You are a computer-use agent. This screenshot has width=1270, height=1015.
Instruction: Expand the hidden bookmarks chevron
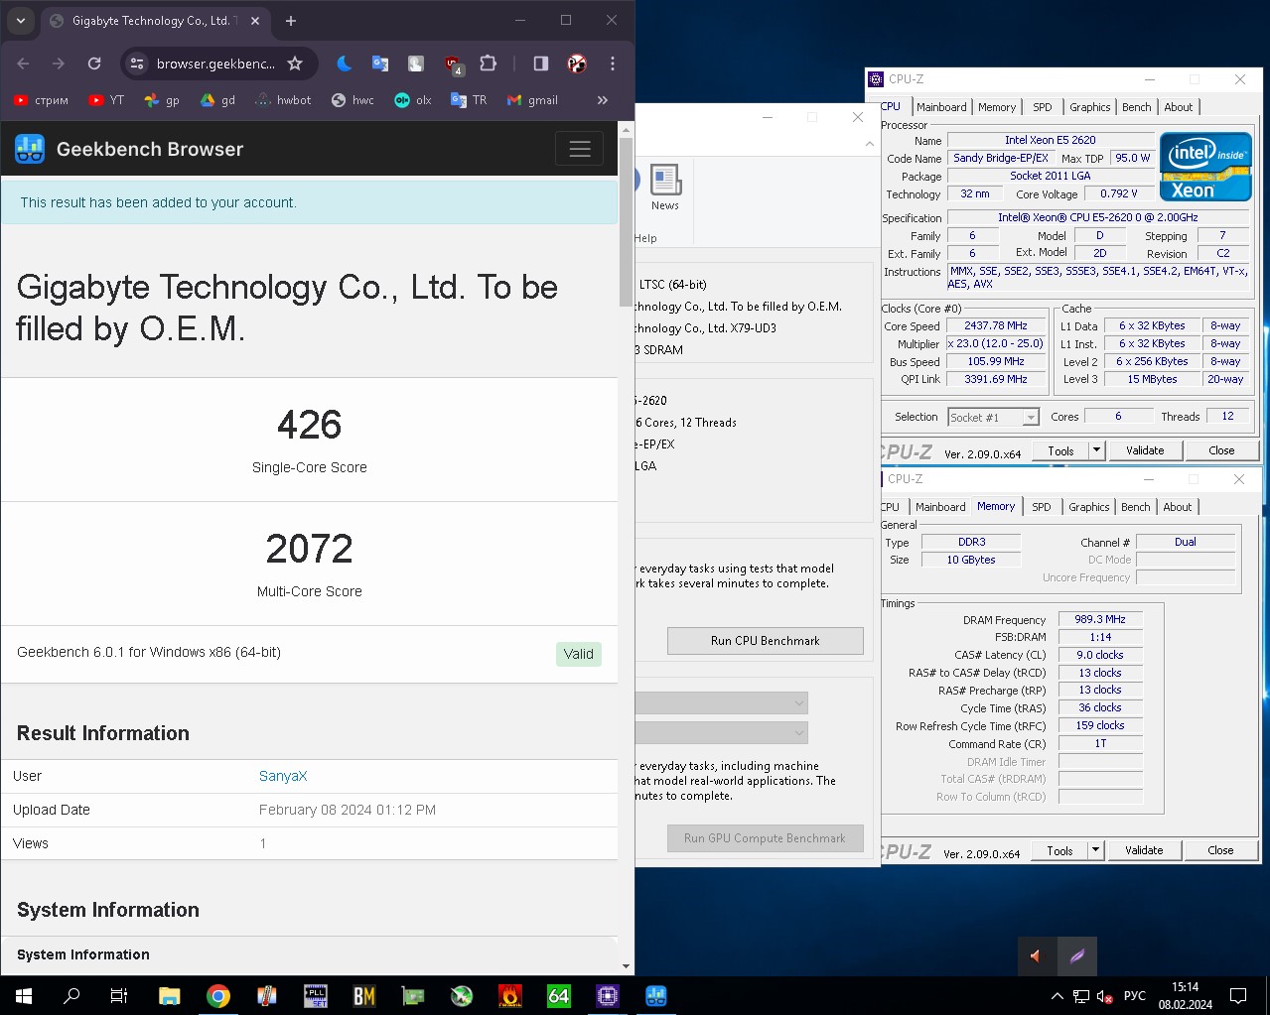click(x=602, y=100)
